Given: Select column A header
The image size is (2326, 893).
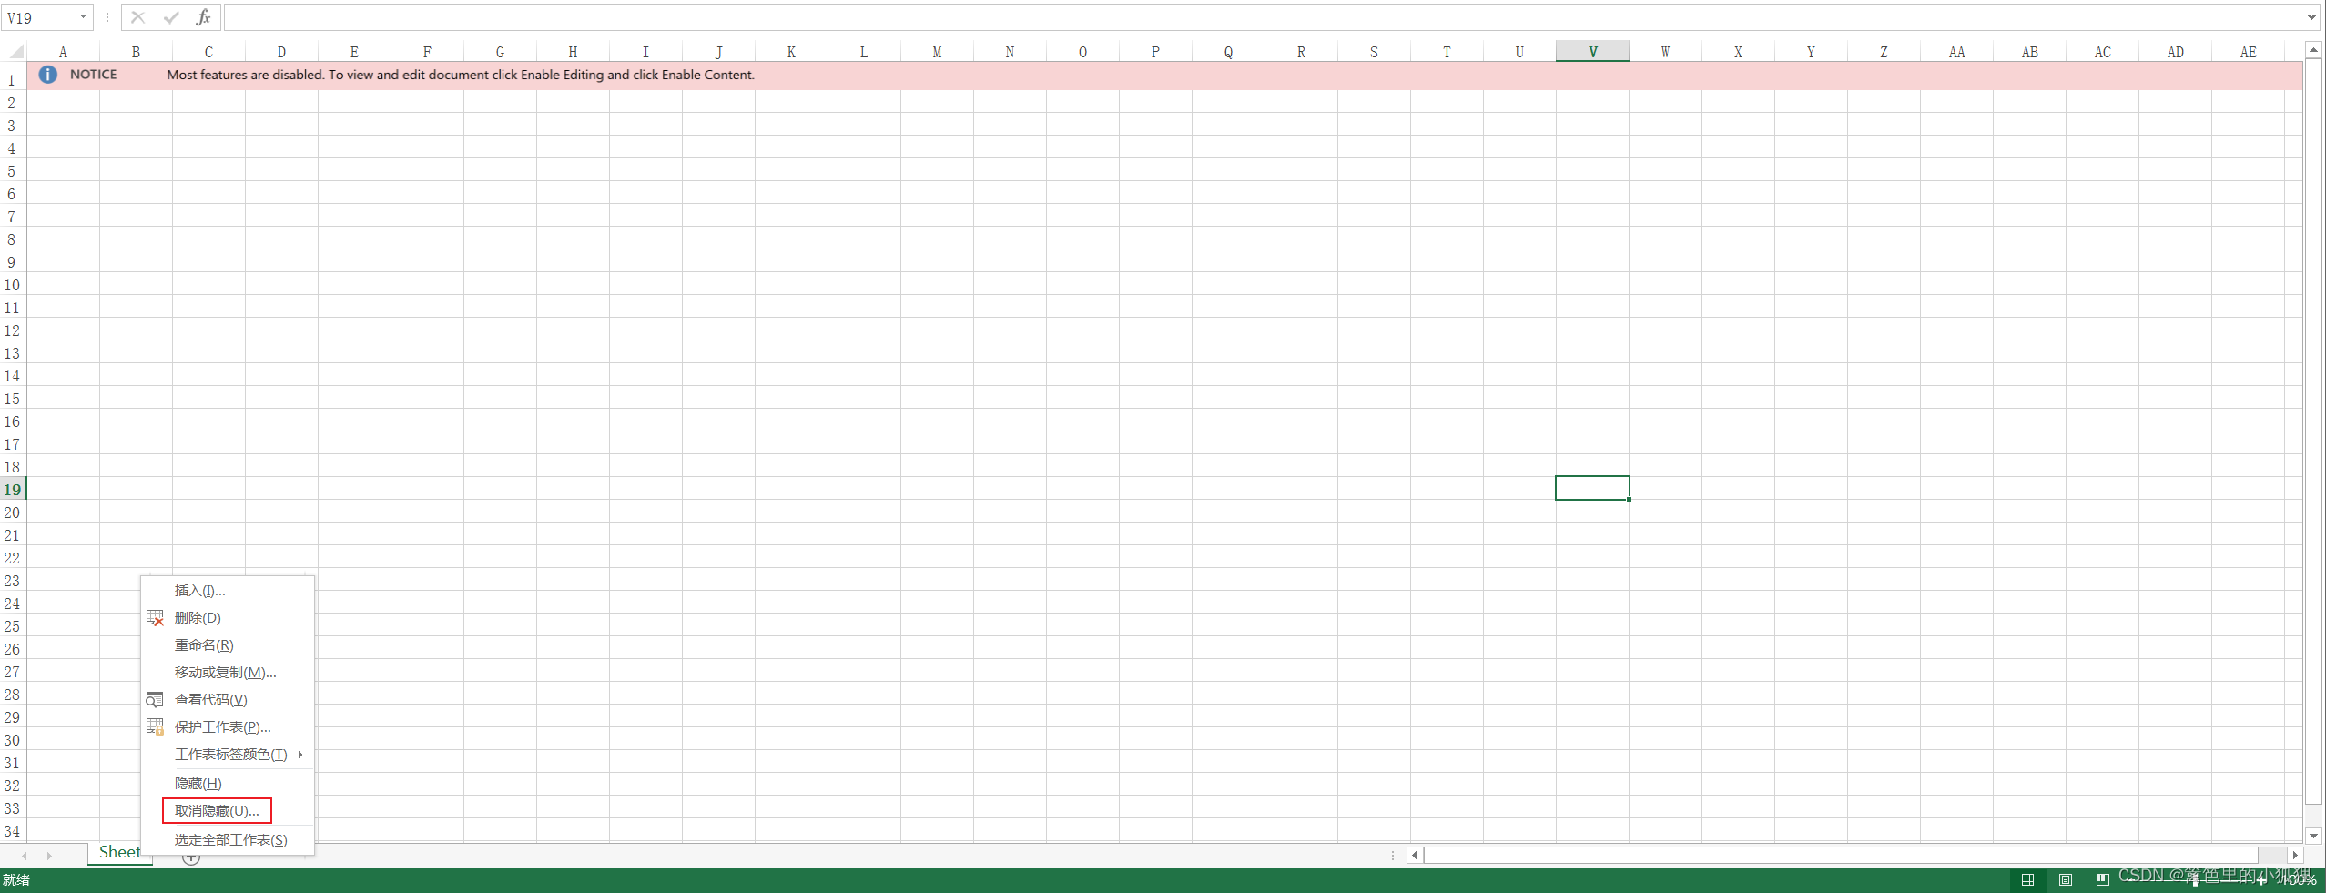Looking at the screenshot, I should coord(63,52).
